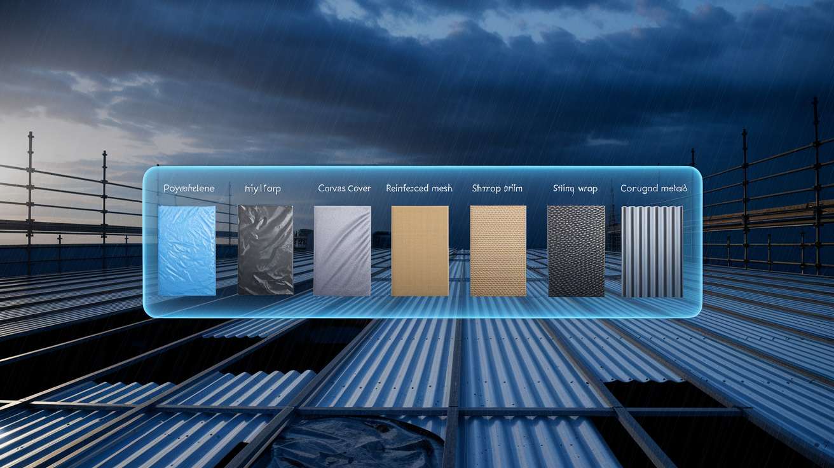Viewport: 834px width, 468px height.
Task: Pick the smooth tan material swatch
Action: click(x=420, y=251)
